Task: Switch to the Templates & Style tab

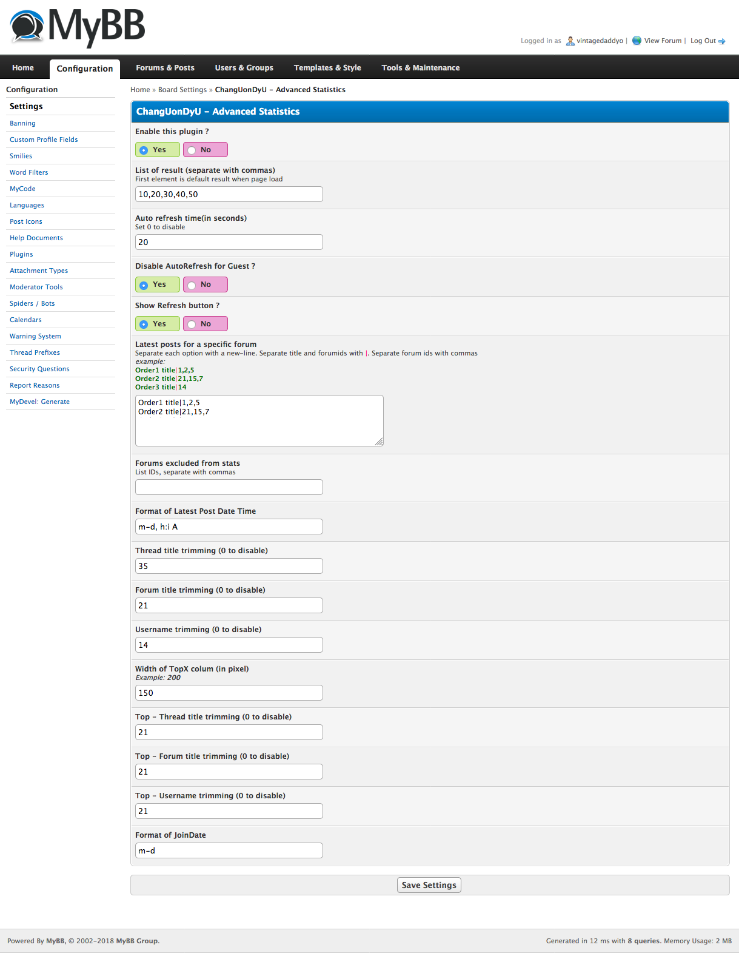Action: (327, 68)
